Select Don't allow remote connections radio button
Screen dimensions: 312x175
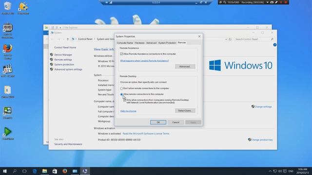click(121, 88)
